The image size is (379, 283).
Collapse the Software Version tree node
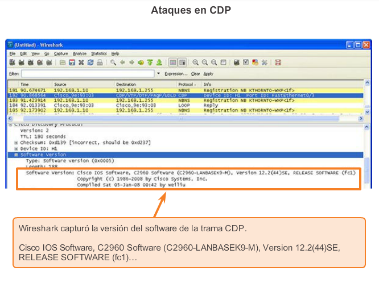pos(16,155)
